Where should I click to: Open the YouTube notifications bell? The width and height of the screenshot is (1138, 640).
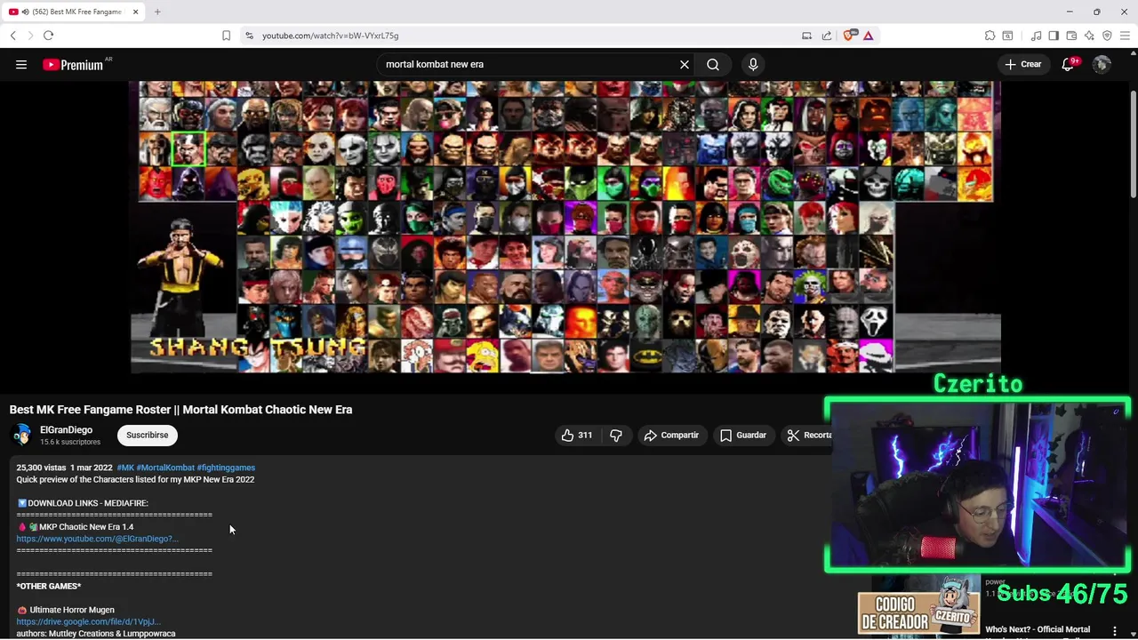(1068, 64)
